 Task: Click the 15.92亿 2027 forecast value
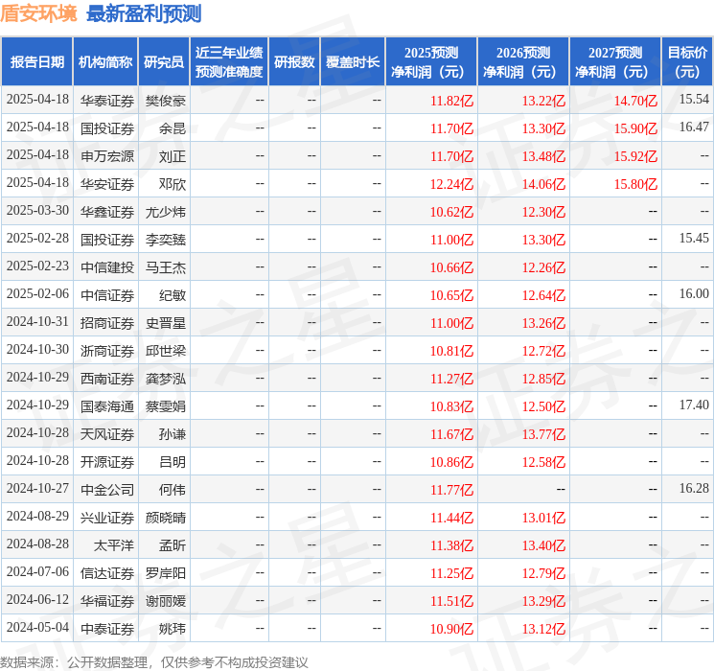click(635, 156)
